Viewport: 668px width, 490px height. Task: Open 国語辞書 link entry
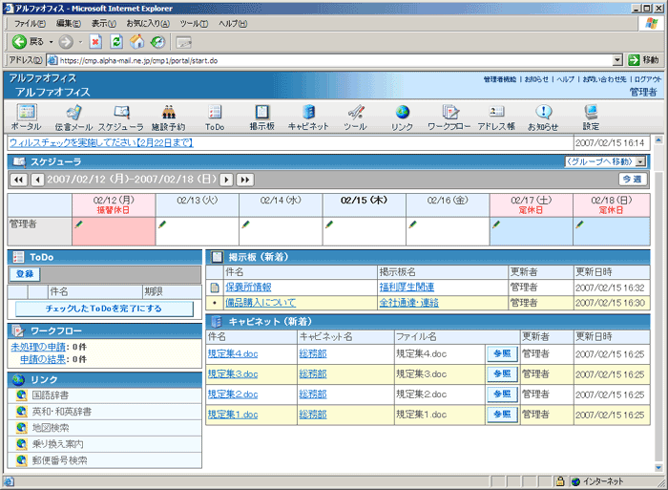(51, 395)
